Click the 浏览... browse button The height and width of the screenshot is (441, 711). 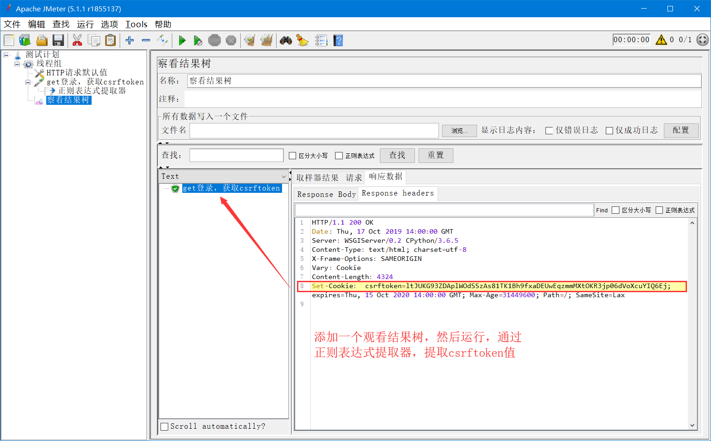click(x=459, y=131)
